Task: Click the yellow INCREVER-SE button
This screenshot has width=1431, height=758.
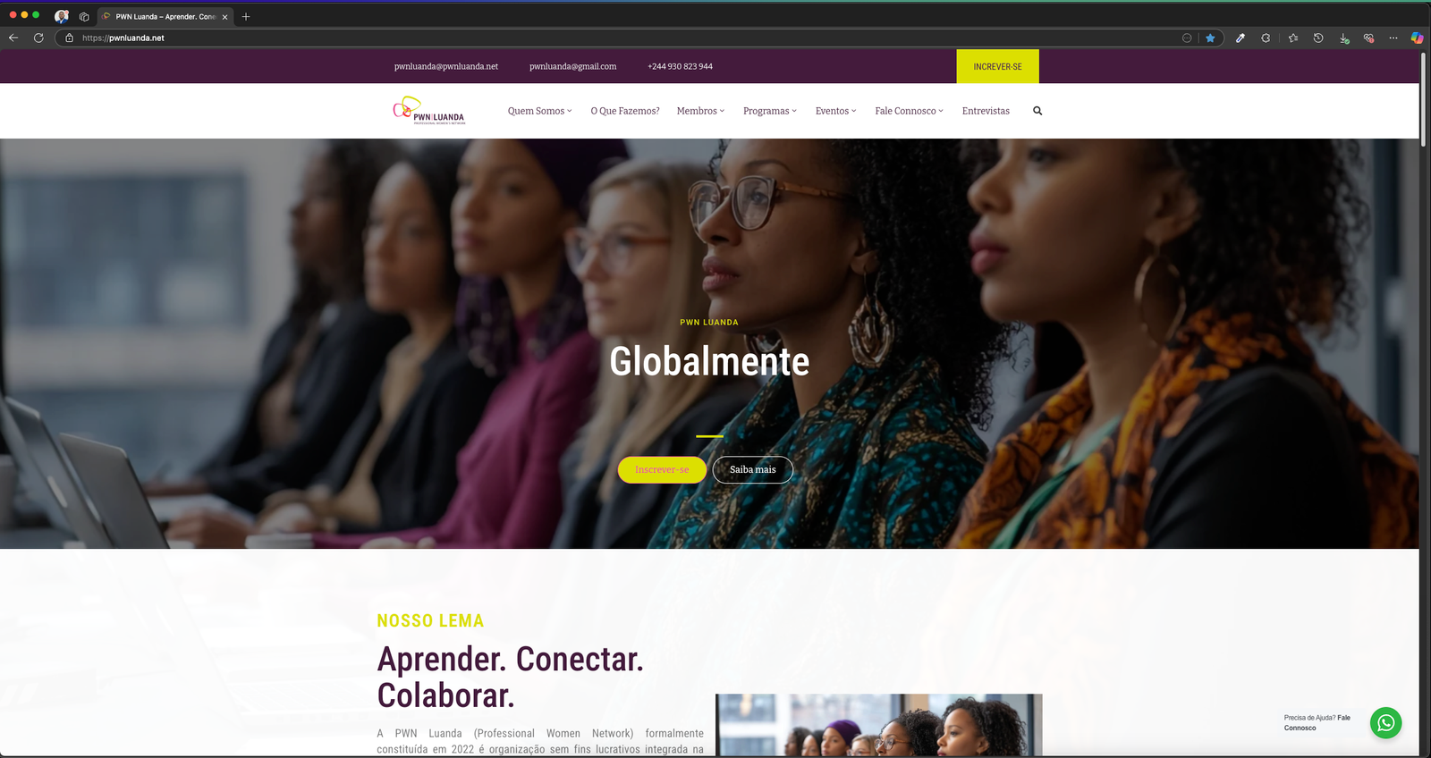Action: tap(997, 66)
